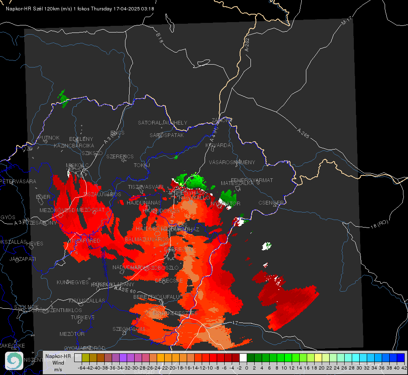Click the KISVÁRDA city label
This screenshot has height=375, width=408.
click(218, 145)
